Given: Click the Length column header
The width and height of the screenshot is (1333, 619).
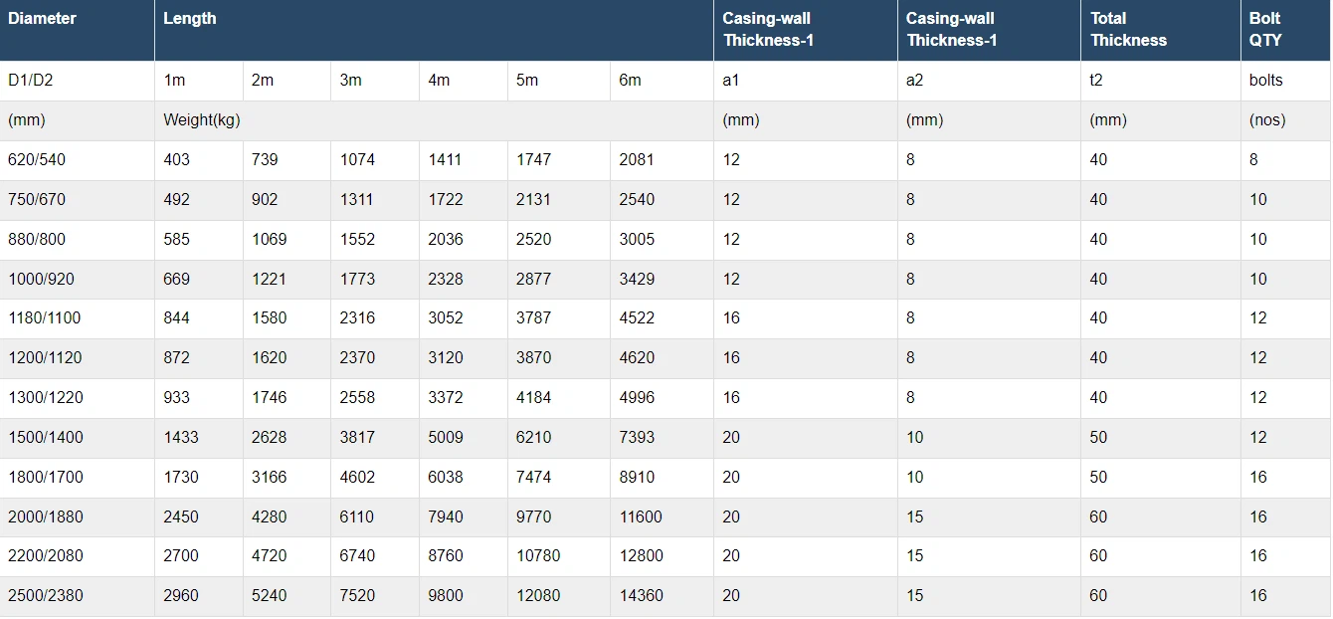Looking at the screenshot, I should pos(190,19).
